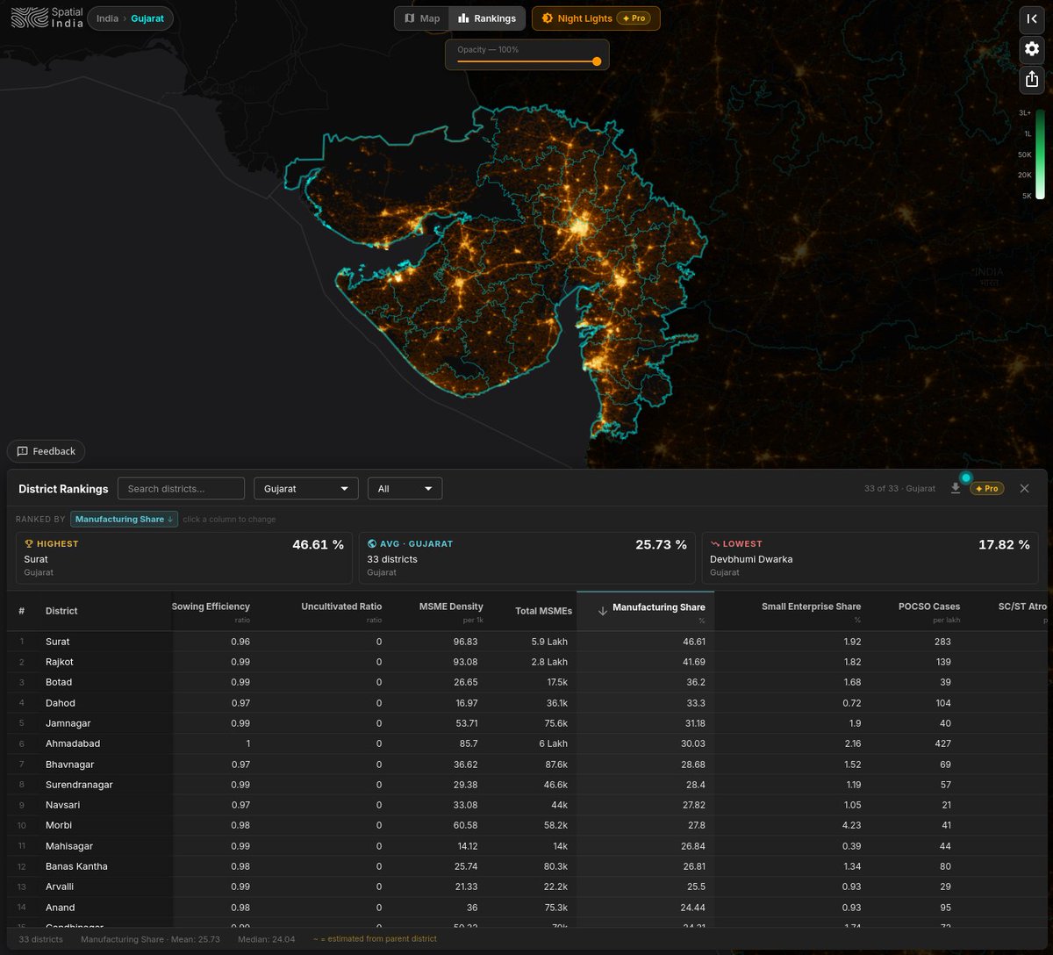Click Ahmadabad's 427 POCSO cases value
1053x955 pixels.
tap(942, 743)
